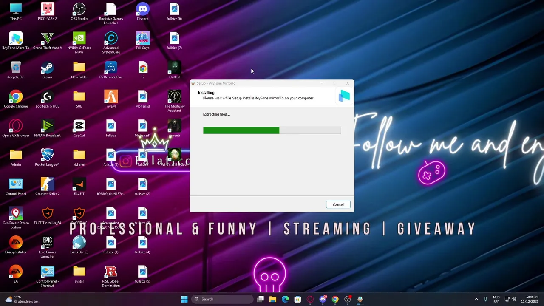Viewport: 544px width, 306px height.
Task: Click the green extraction progress bar
Action: 272,130
